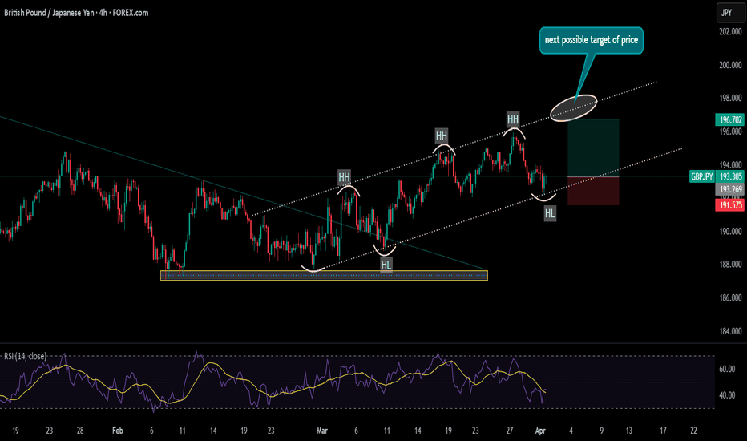This screenshot has width=747, height=441.
Task: Click the 202.000 price scale value
Action: point(730,31)
